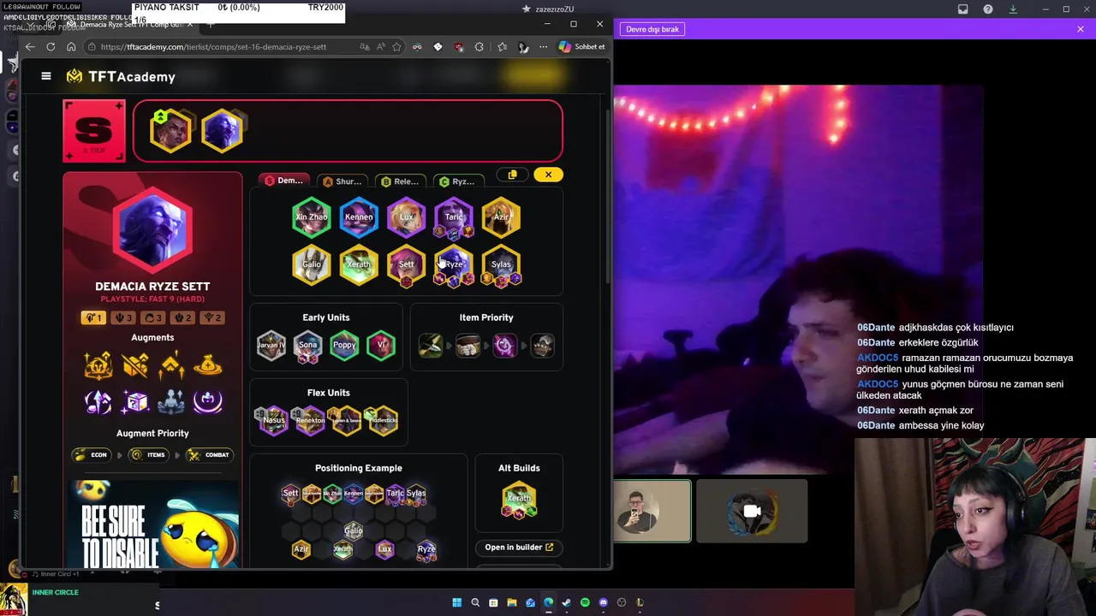Switch to the B-tier Rele... comp tab
1096x616 pixels.
click(401, 181)
